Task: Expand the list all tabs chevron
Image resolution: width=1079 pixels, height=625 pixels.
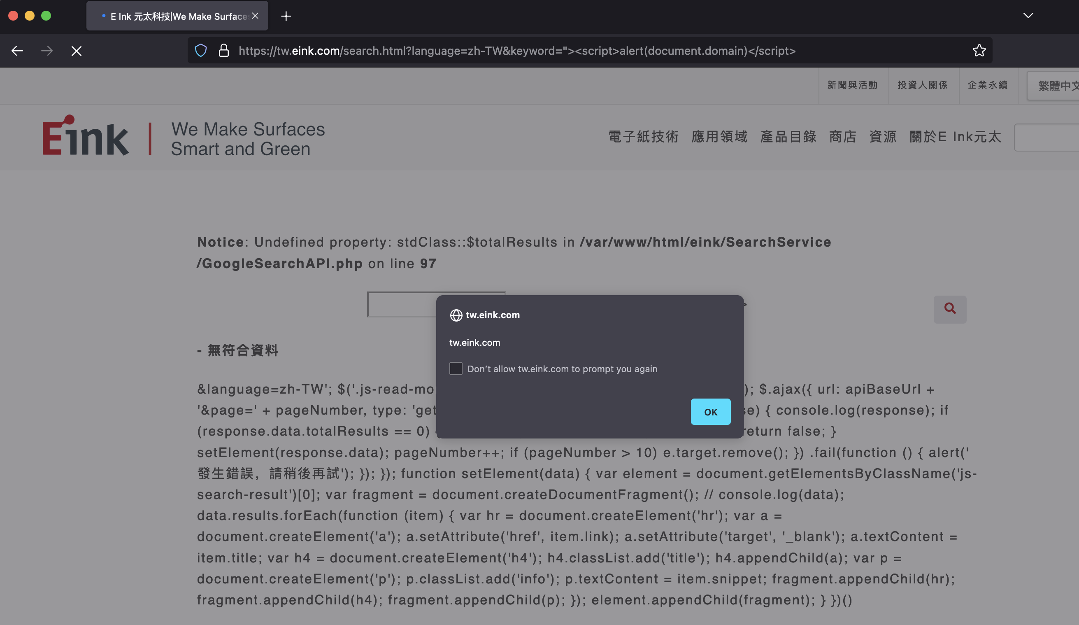Action: (1028, 16)
